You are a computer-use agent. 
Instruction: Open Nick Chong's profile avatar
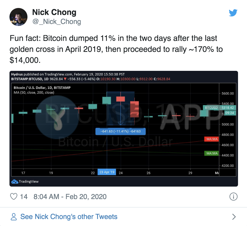click(18, 17)
